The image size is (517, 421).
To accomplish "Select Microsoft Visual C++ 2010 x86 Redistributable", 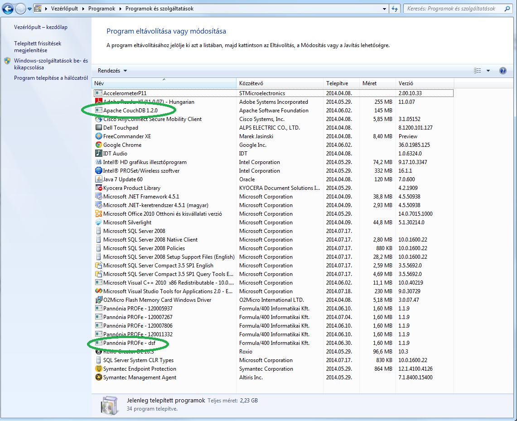I will [274, 282].
